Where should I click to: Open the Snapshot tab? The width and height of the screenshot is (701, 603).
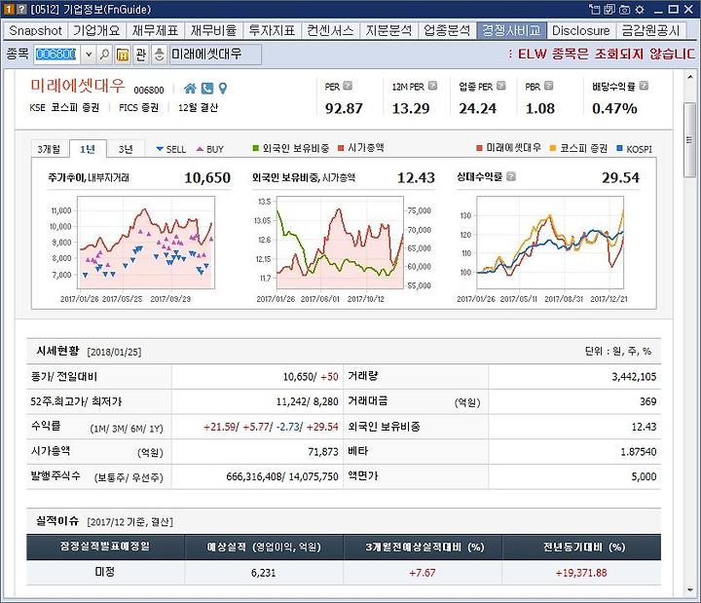coord(35,30)
